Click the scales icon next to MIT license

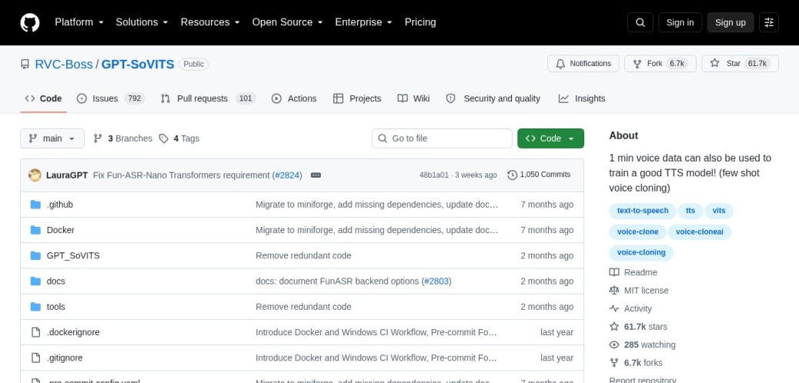point(614,290)
